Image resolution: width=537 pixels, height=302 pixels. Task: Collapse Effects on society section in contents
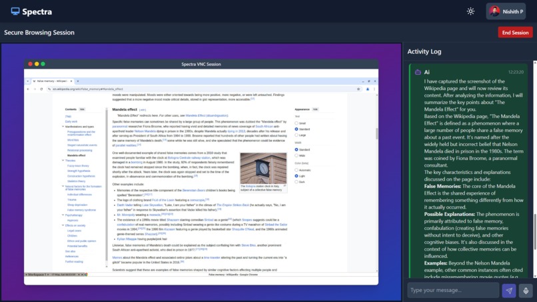coord(63,225)
